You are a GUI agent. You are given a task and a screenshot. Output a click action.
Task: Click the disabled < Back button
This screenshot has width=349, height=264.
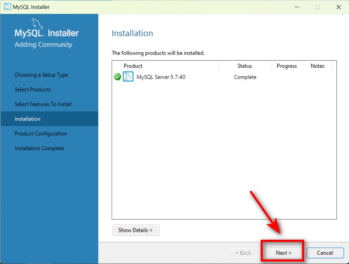pyautogui.click(x=243, y=253)
